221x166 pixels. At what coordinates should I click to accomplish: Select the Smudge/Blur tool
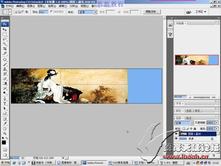pos(5,88)
